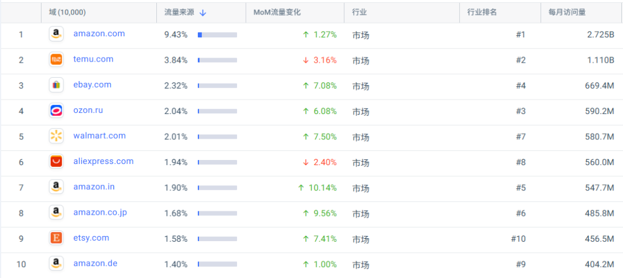Click the amazon.co.jp logo icon

tap(56, 212)
